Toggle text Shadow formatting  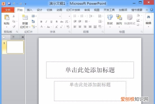coord(56,22)
